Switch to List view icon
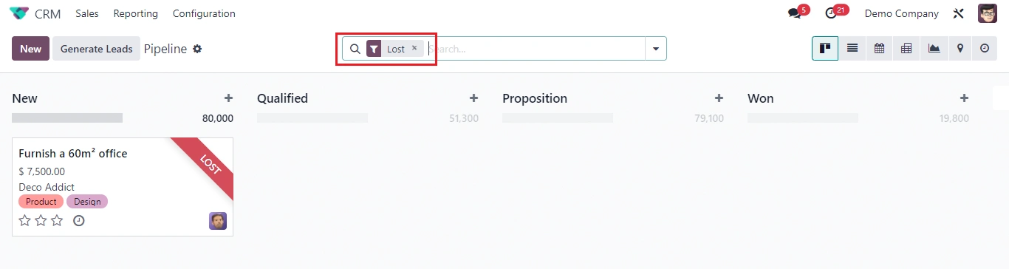 click(852, 49)
